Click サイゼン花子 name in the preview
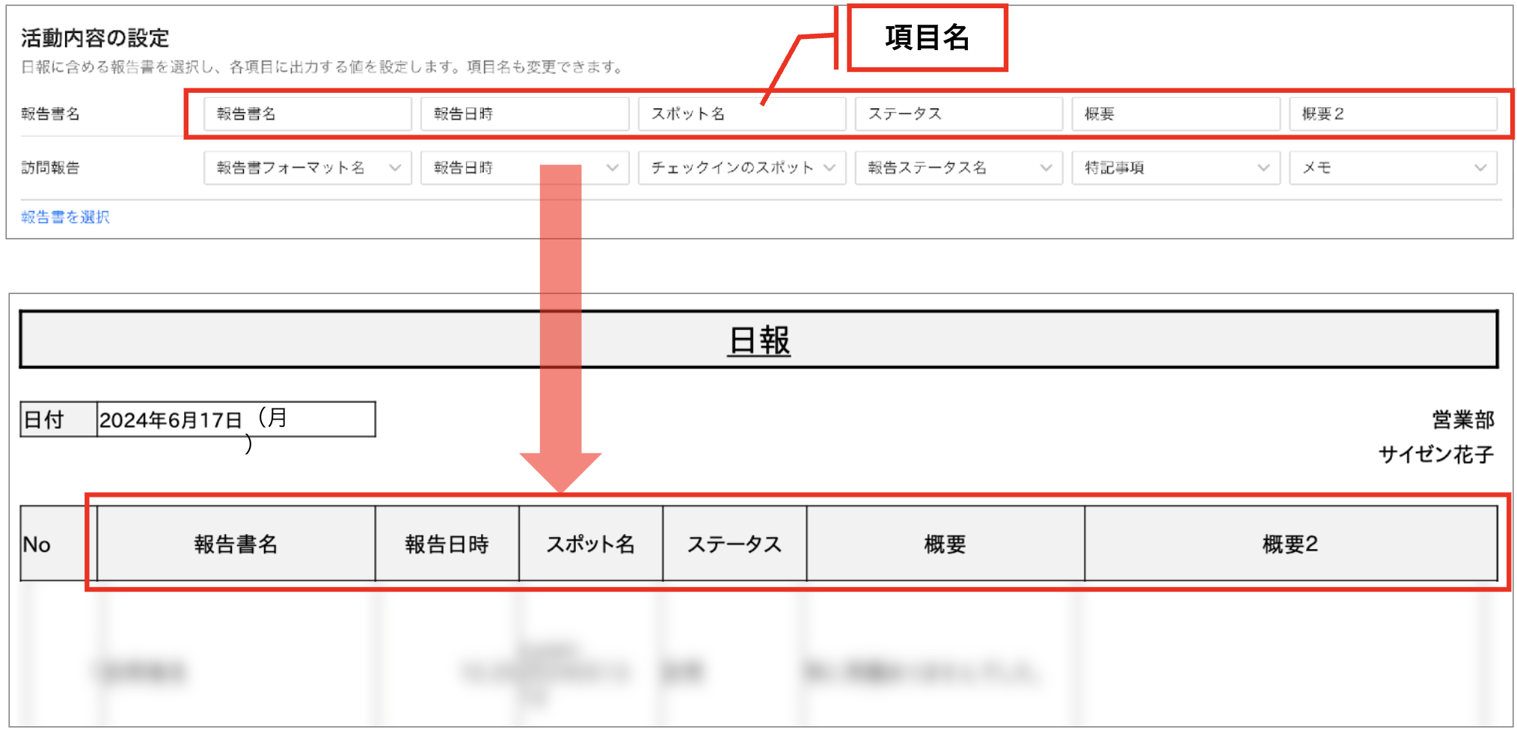 click(x=1435, y=454)
